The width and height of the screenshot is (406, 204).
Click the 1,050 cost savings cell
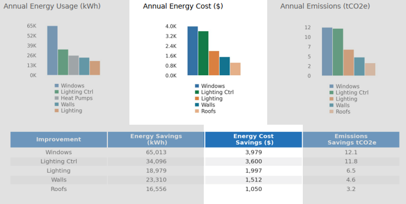254,189
